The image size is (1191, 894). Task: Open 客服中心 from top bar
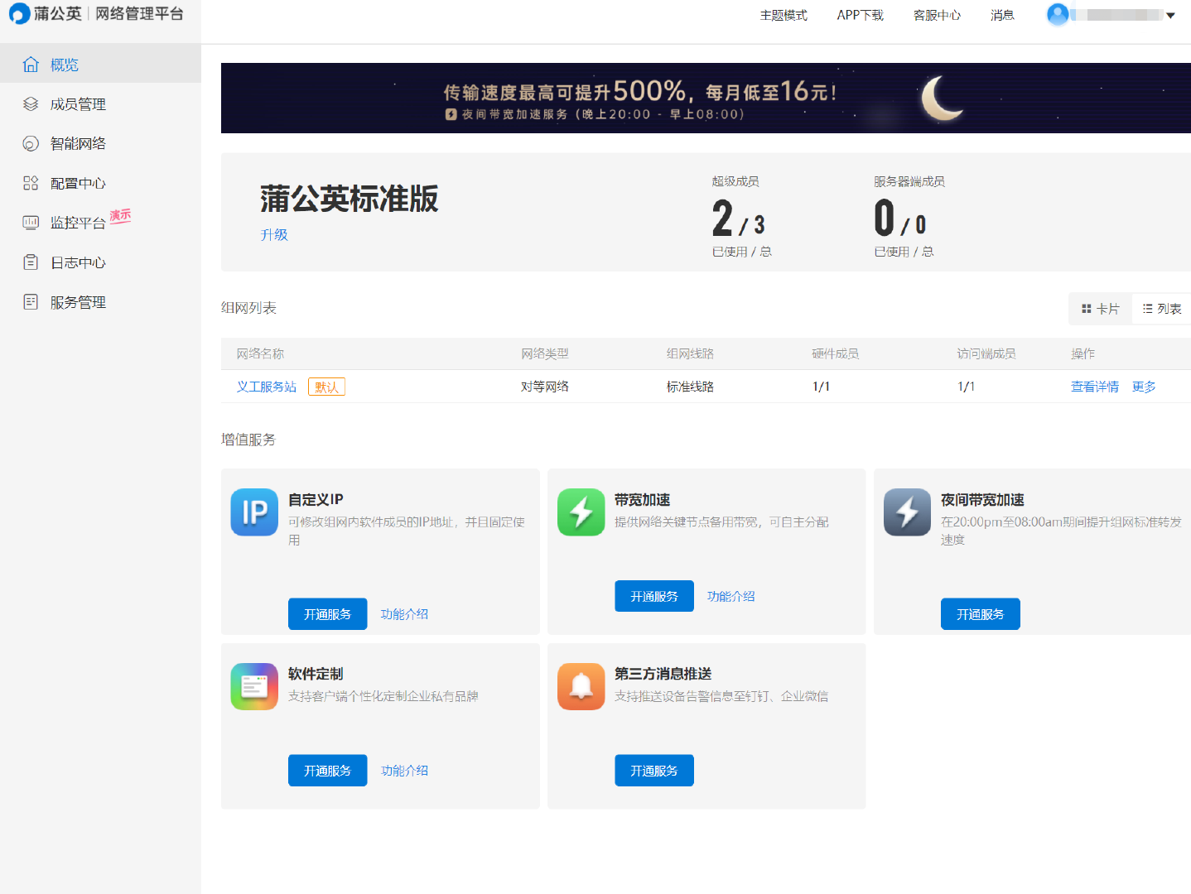pyautogui.click(x=937, y=15)
